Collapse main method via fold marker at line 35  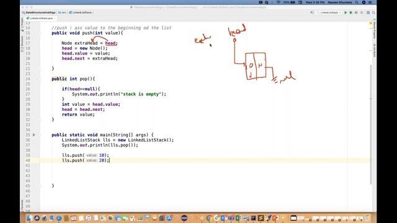click(x=40, y=135)
